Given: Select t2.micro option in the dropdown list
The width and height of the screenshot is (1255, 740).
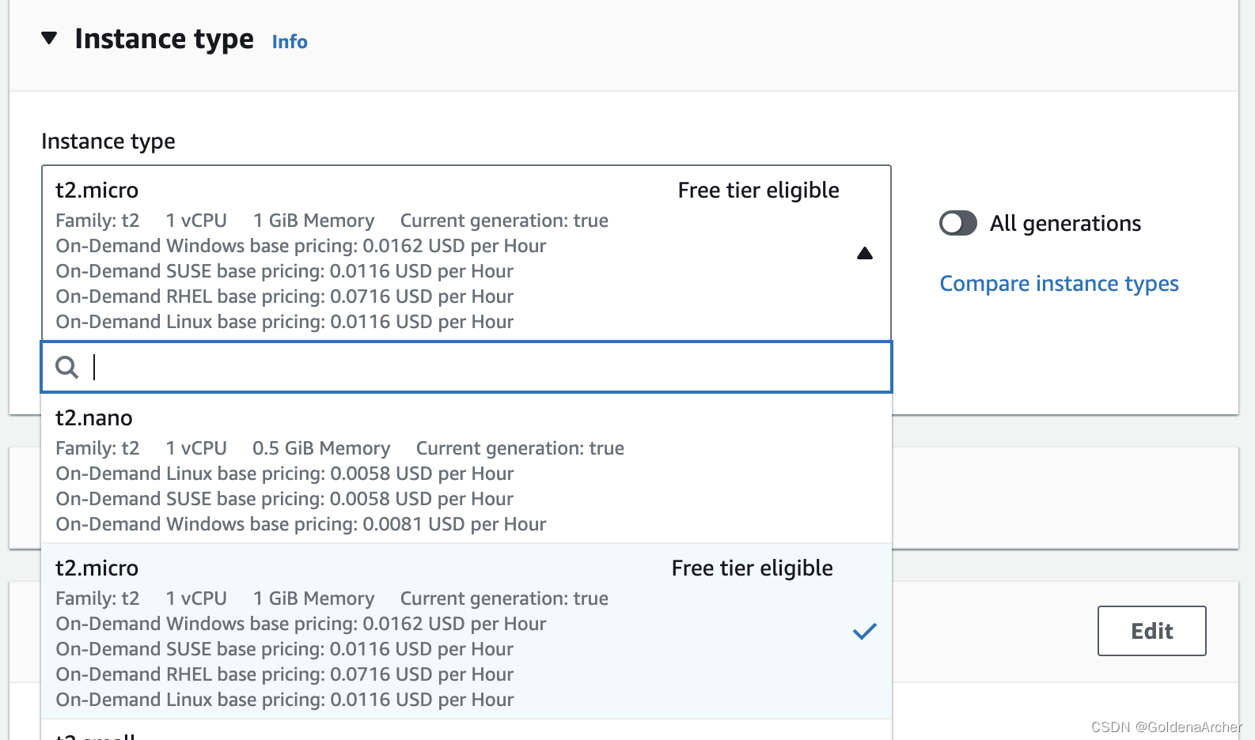Looking at the screenshot, I should (467, 632).
